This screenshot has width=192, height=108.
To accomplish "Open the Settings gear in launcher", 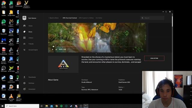I will [24, 83].
